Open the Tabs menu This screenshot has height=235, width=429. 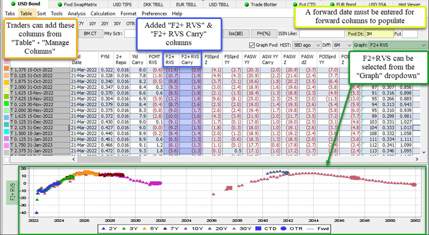pyautogui.click(x=10, y=13)
